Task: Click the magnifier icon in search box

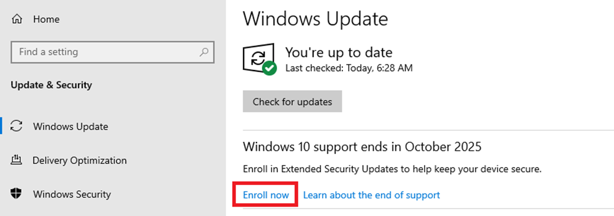Action: pyautogui.click(x=204, y=52)
